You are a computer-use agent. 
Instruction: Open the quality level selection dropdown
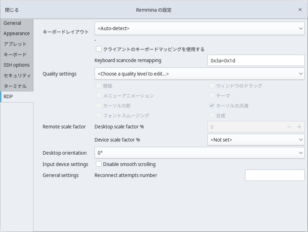click(x=200, y=74)
